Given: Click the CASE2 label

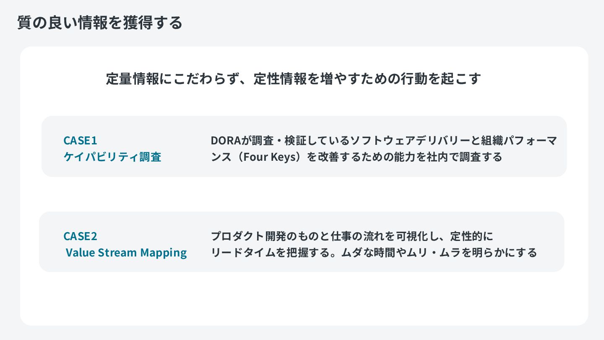Looking at the screenshot, I should coord(80,236).
